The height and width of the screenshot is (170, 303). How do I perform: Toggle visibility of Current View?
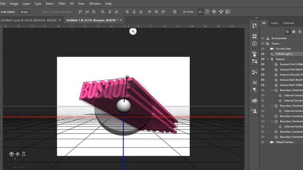[263, 49]
